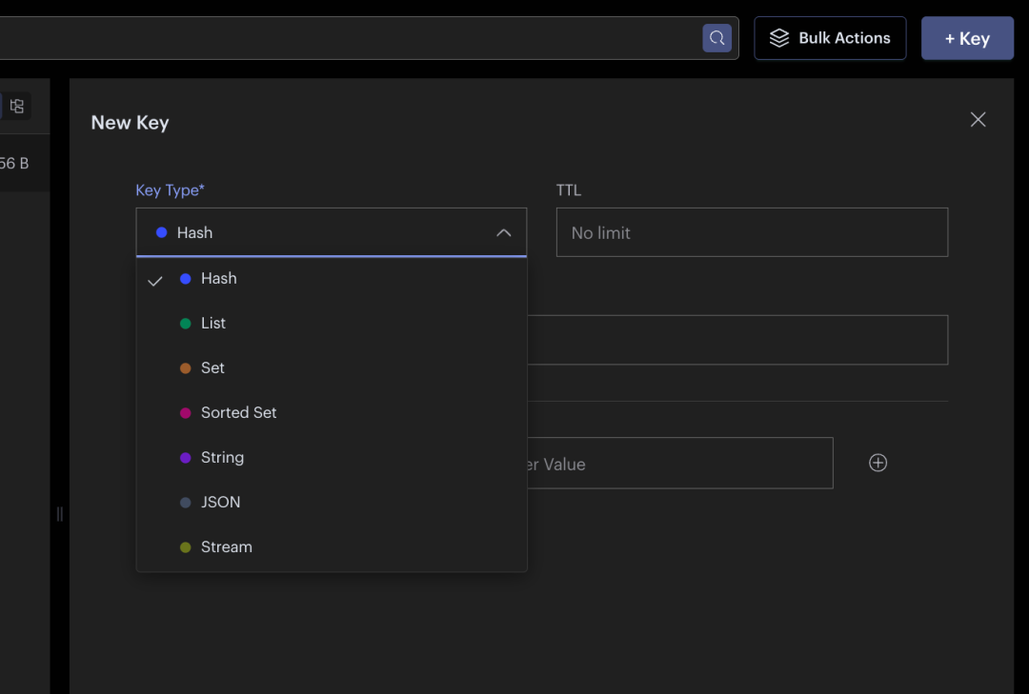The height and width of the screenshot is (694, 1029).
Task: Click the TTL No limit field
Action: [x=752, y=232]
